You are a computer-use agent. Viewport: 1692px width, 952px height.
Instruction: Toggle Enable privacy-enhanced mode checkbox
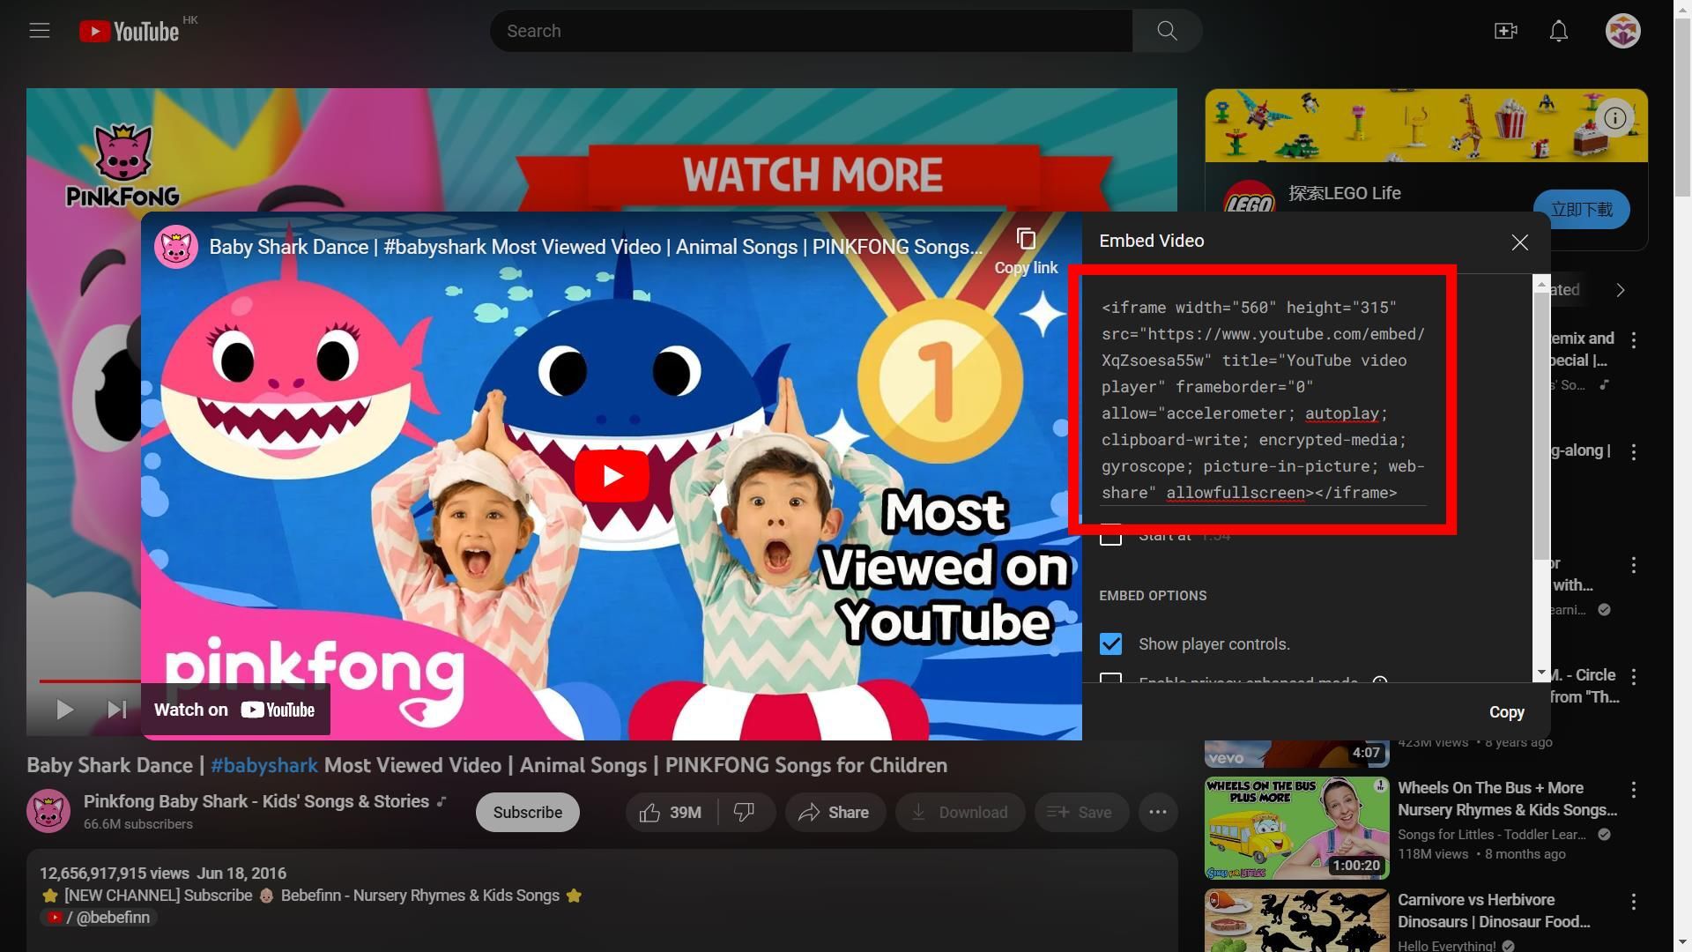[1110, 679]
